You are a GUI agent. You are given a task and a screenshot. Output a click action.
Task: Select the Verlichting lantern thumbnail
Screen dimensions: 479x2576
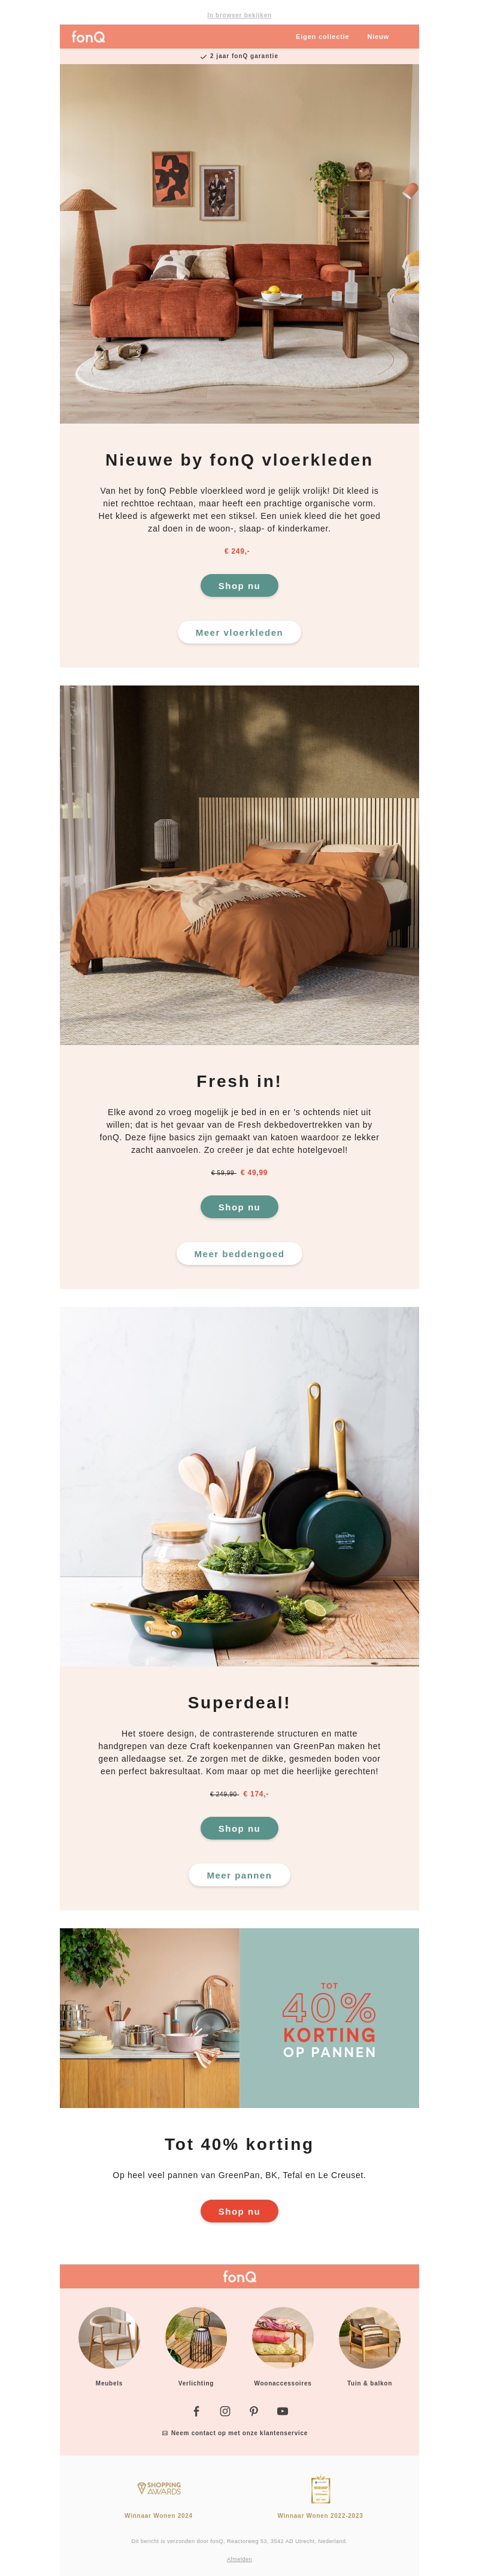[x=196, y=2338]
